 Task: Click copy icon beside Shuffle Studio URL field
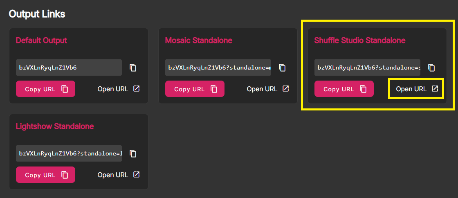click(431, 68)
